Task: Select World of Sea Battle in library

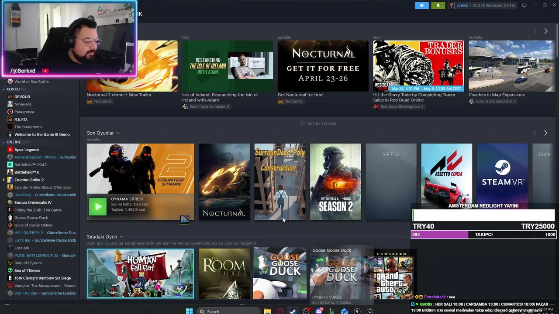Action: 31,82
